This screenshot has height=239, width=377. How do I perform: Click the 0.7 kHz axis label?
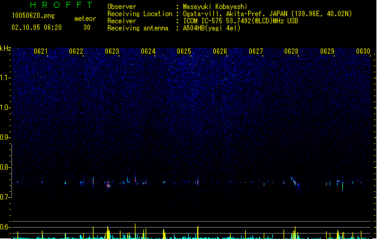5,197
